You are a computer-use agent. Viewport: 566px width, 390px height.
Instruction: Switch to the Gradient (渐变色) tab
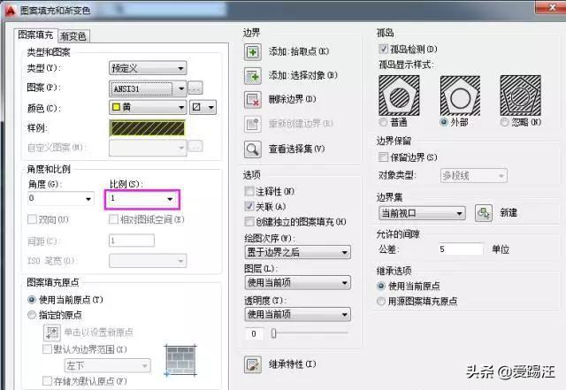73,36
